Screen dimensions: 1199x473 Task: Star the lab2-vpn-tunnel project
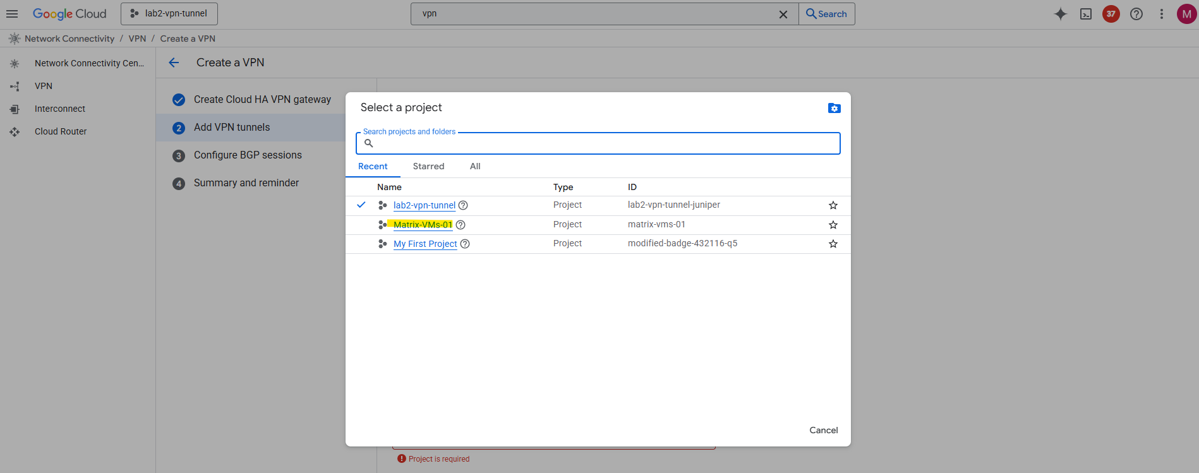[833, 205]
